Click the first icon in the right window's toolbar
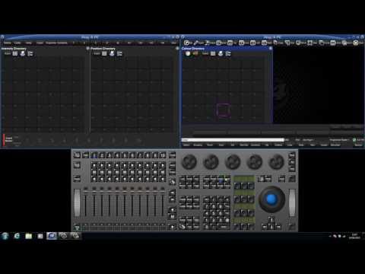This screenshot has height=274, width=365. 187,43
